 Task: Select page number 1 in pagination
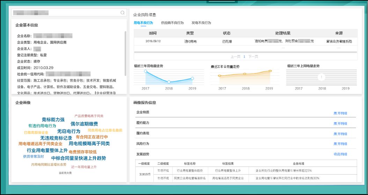pos(244,57)
